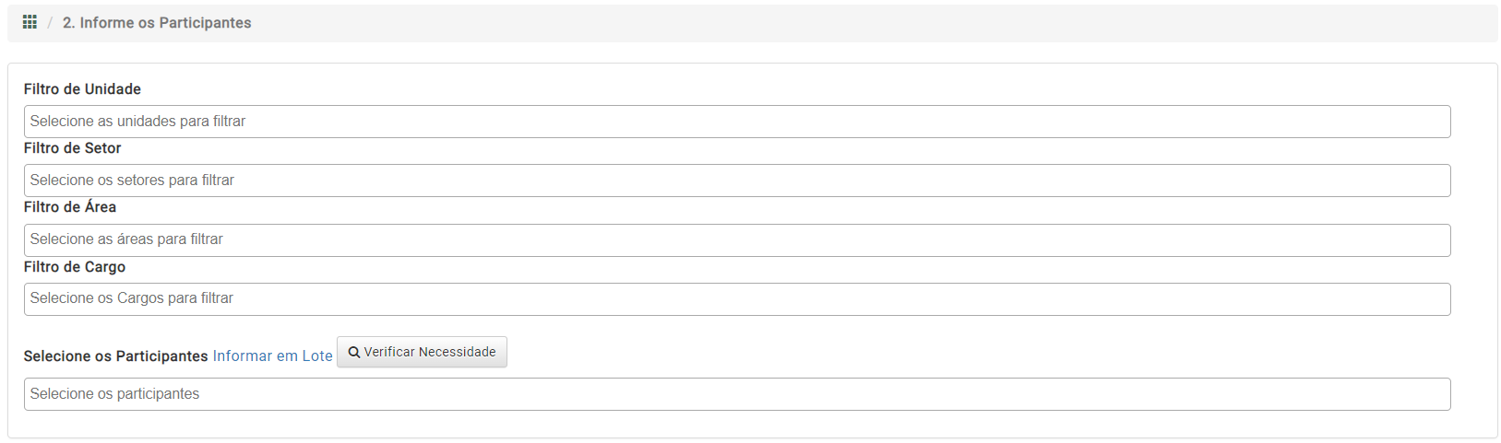
Task: Click the placeholder text Selecione as unidades para filtrar
Action: pyautogui.click(x=137, y=122)
